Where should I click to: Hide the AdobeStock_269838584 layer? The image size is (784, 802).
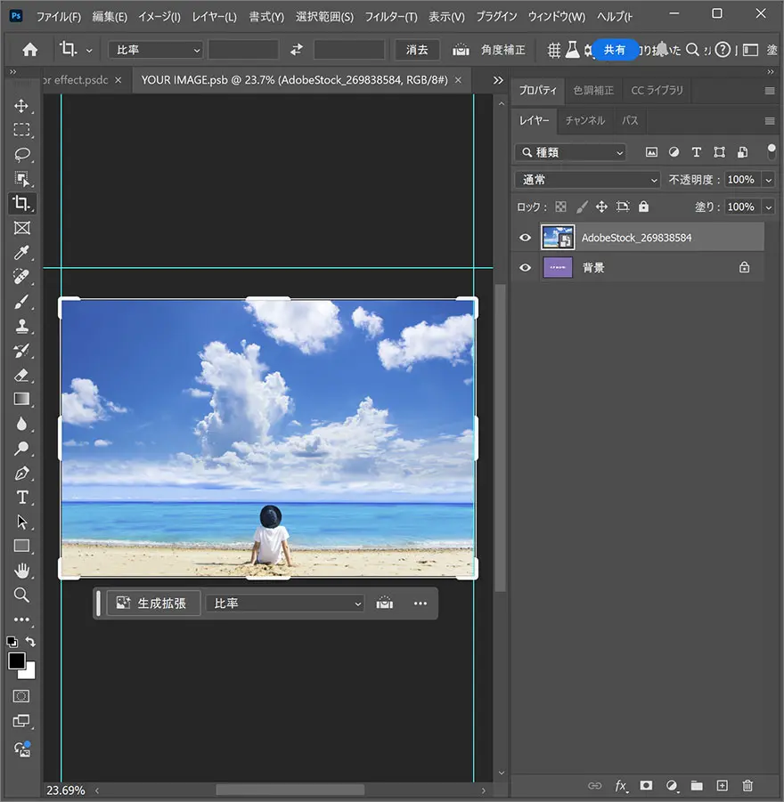coord(525,238)
